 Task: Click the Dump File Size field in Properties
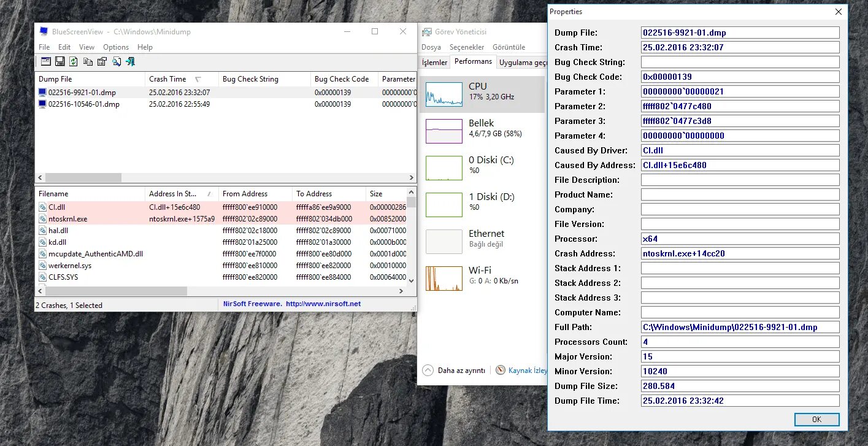(x=740, y=386)
